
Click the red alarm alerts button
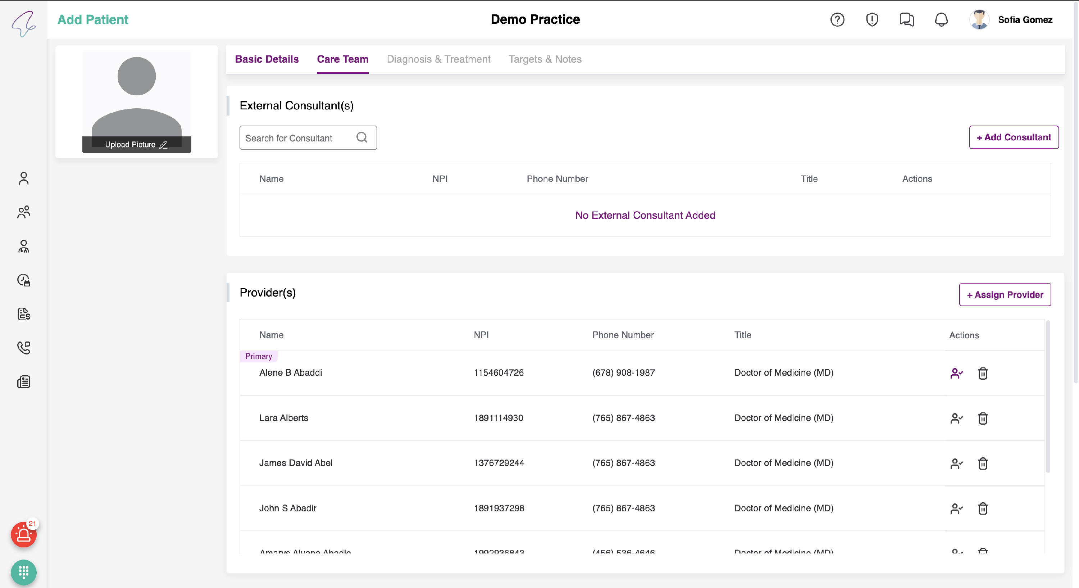[x=23, y=535]
